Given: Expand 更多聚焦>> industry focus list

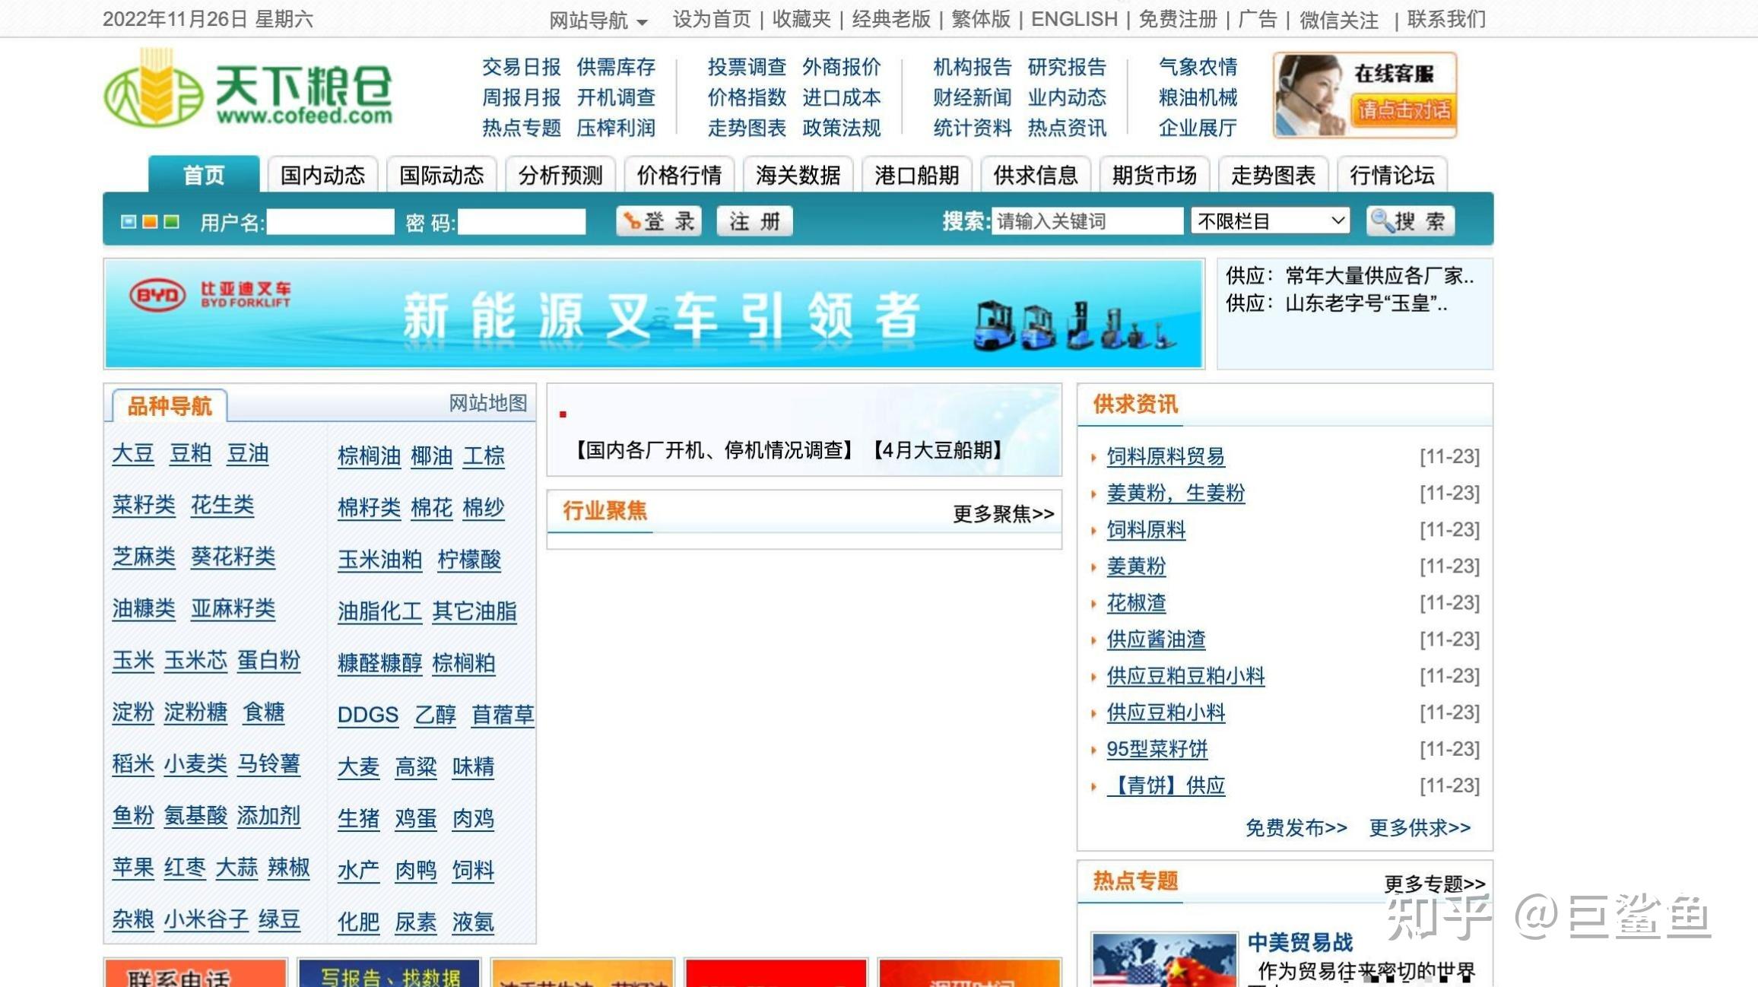Looking at the screenshot, I should click(1003, 514).
